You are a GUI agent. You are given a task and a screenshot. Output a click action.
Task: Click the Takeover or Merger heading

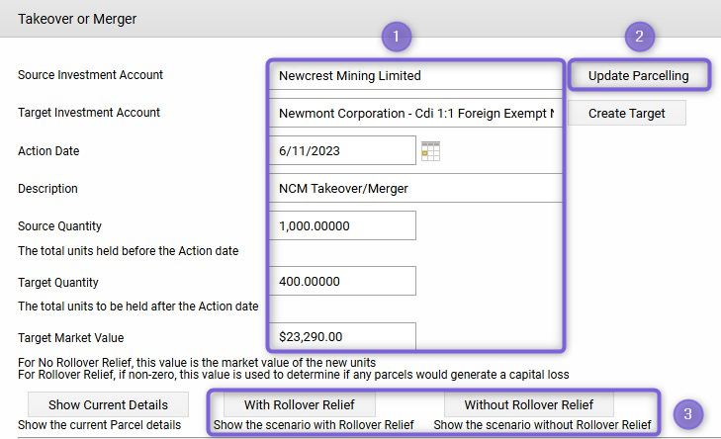[x=77, y=19]
